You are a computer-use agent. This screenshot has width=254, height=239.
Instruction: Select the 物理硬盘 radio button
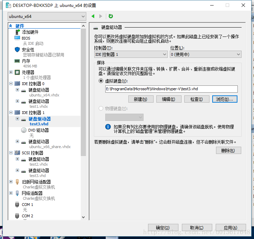101,108
